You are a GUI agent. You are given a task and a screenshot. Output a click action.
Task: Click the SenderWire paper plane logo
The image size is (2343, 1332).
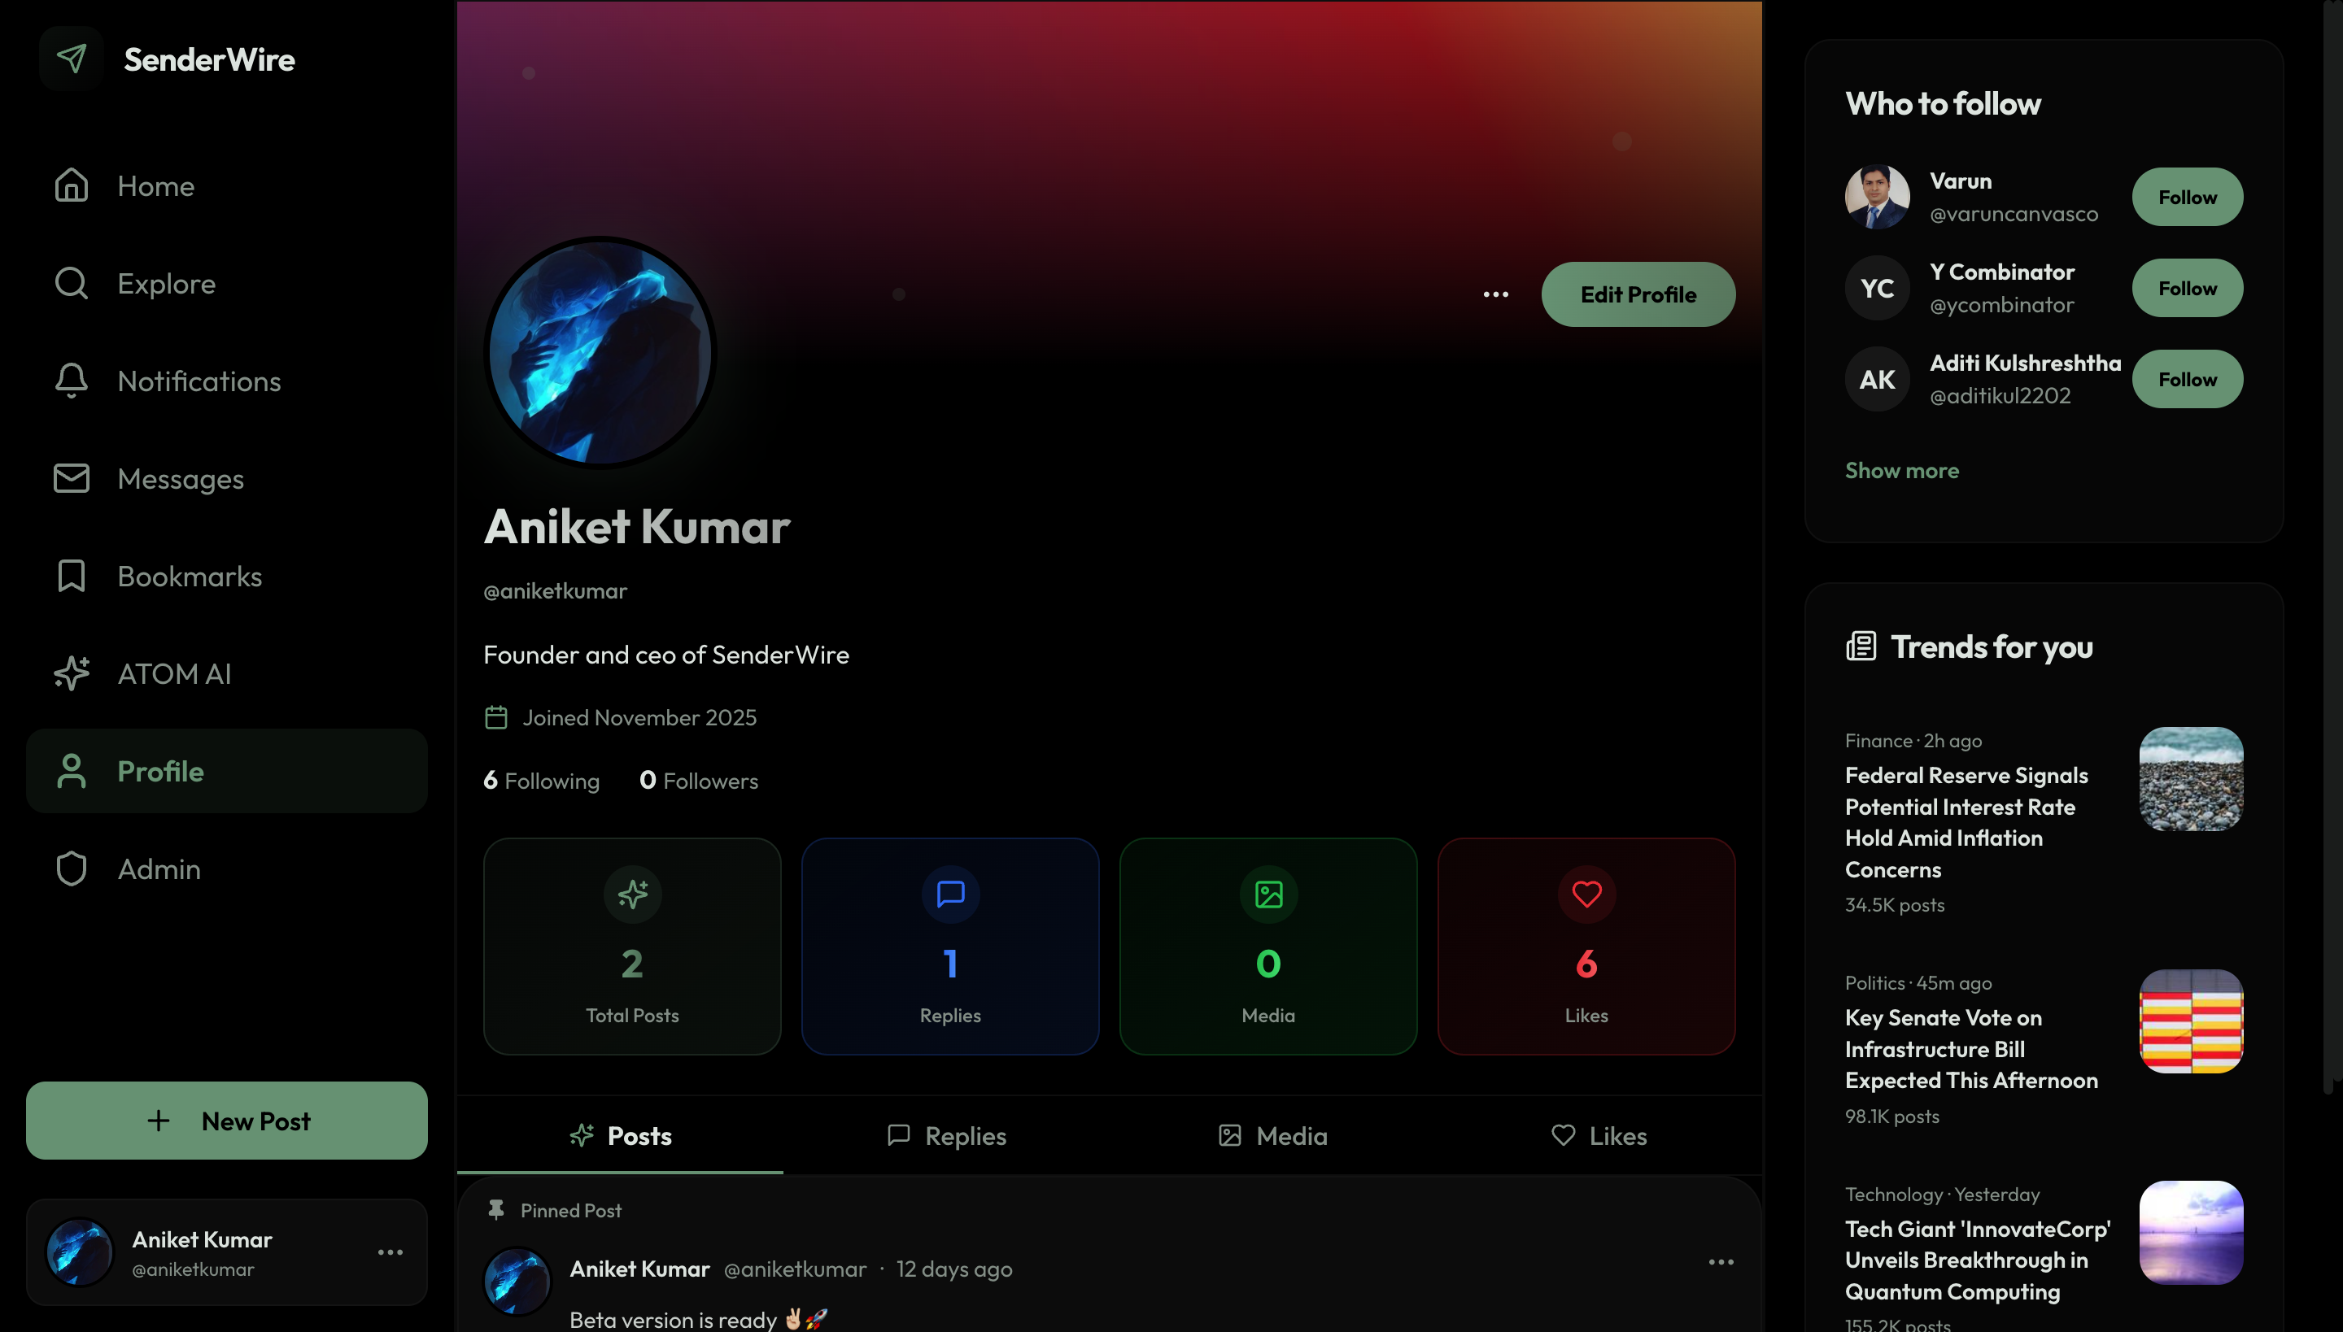[x=72, y=59]
